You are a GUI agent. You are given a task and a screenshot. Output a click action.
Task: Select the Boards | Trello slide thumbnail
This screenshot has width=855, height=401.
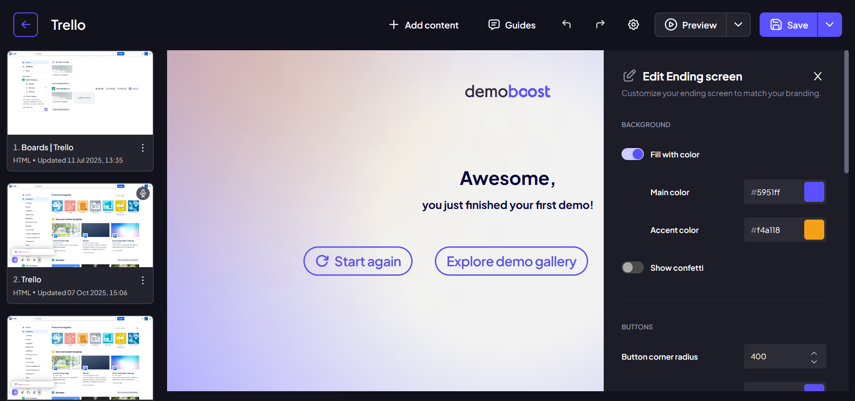80,93
